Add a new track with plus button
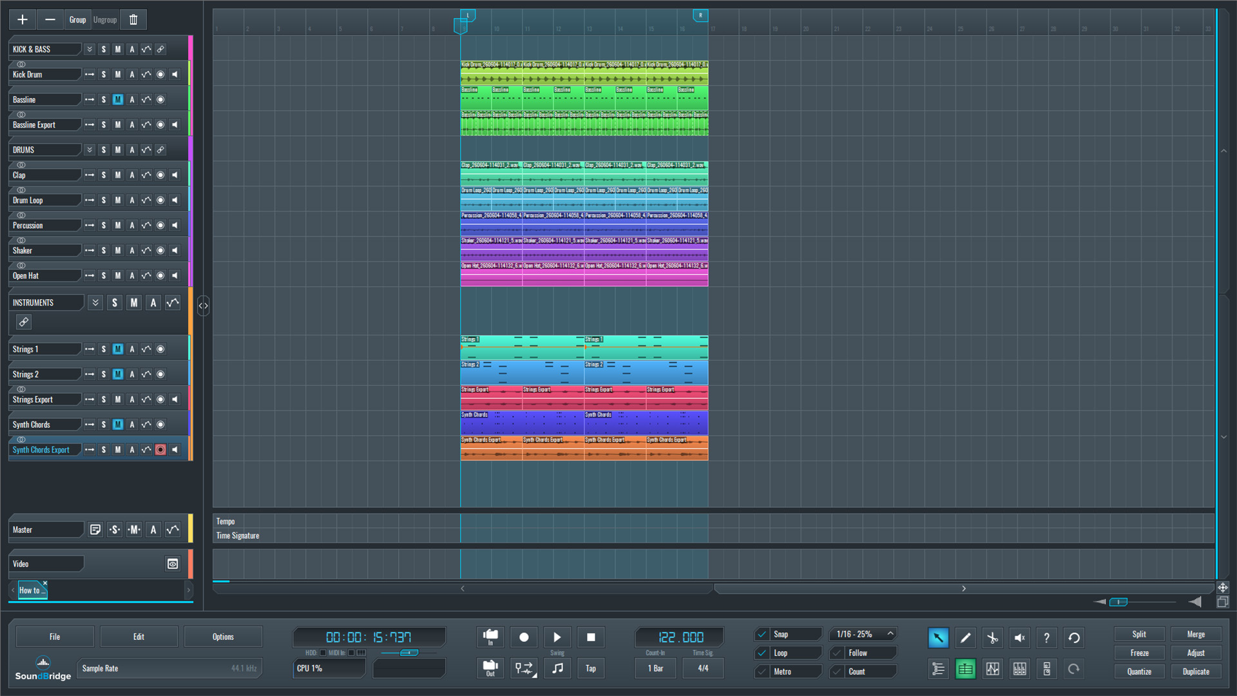This screenshot has width=1237, height=696. coord(23,19)
